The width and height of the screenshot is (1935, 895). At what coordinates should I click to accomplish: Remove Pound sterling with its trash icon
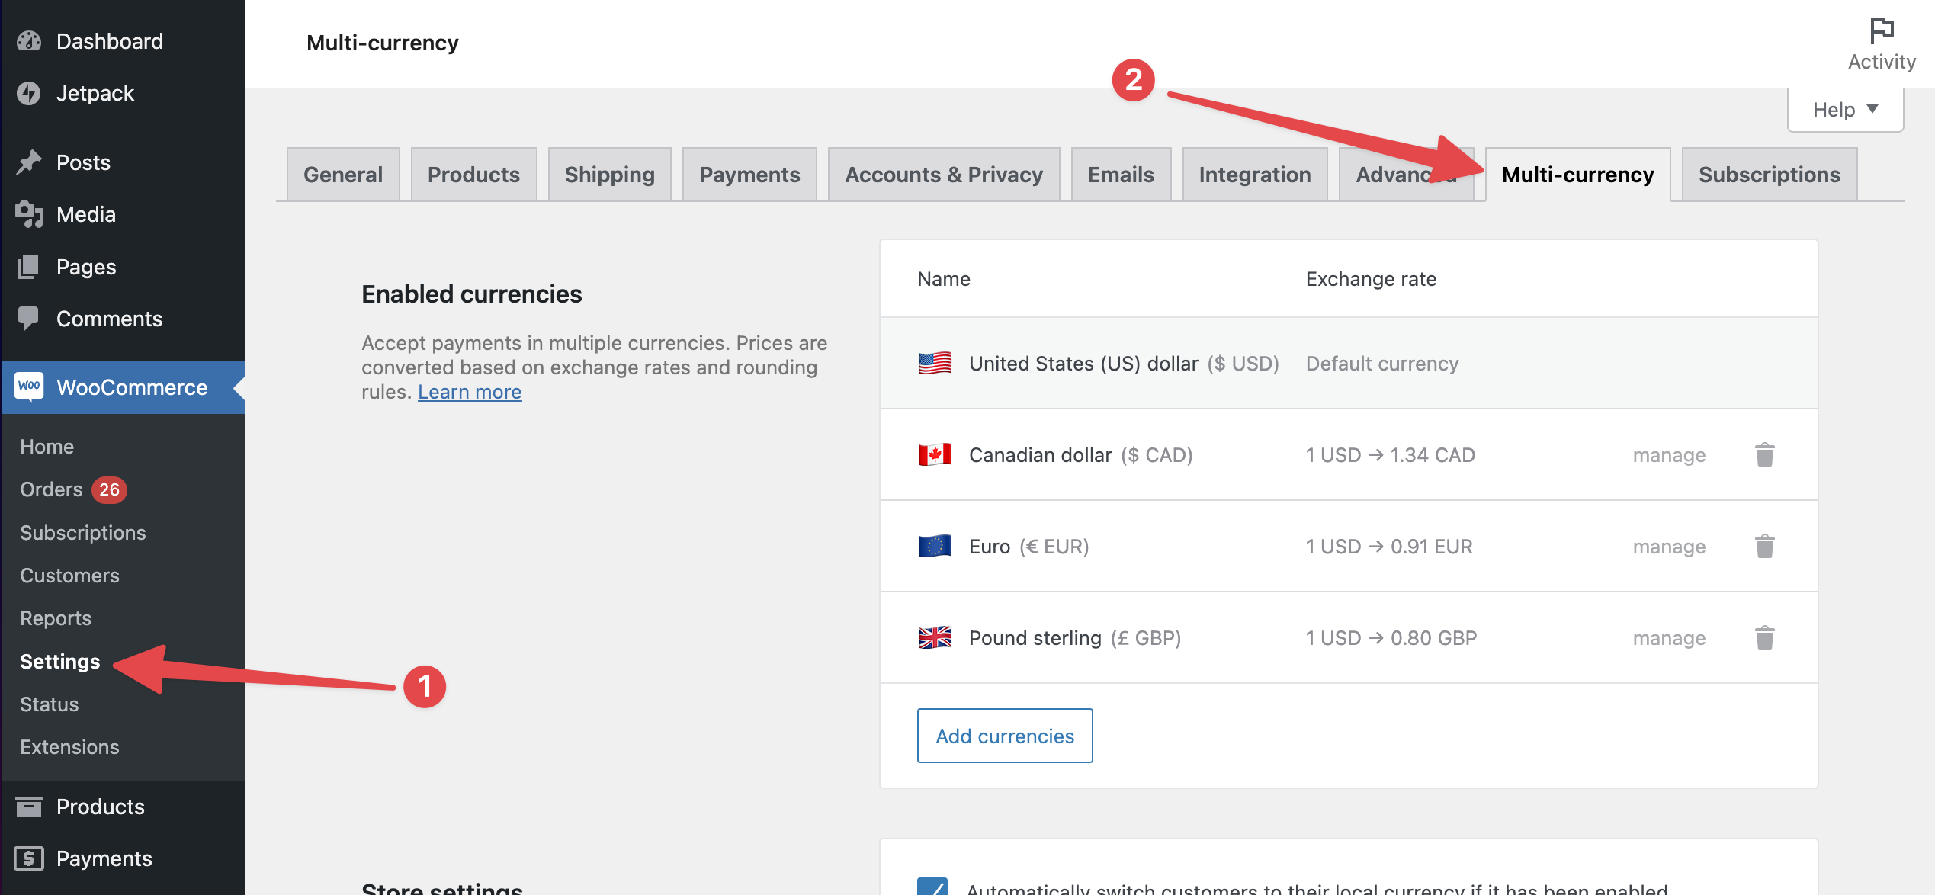(1764, 638)
